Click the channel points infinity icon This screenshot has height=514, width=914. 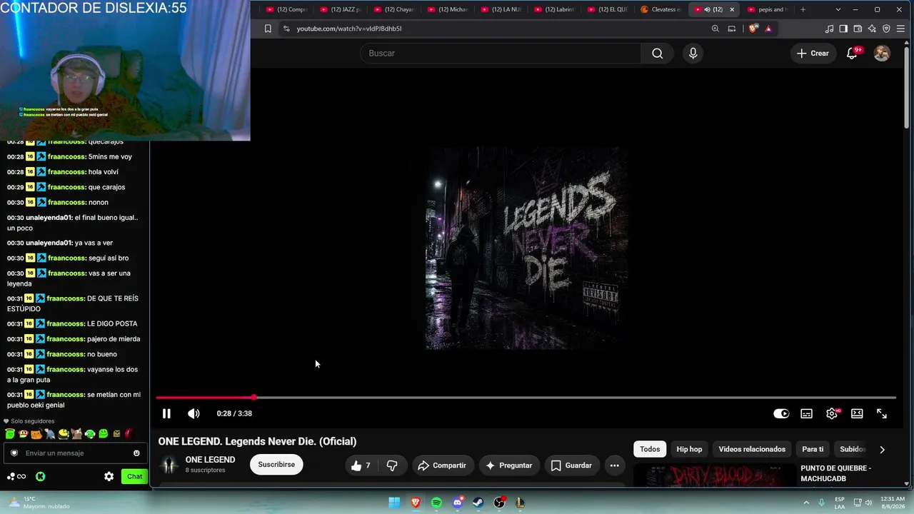point(16,477)
